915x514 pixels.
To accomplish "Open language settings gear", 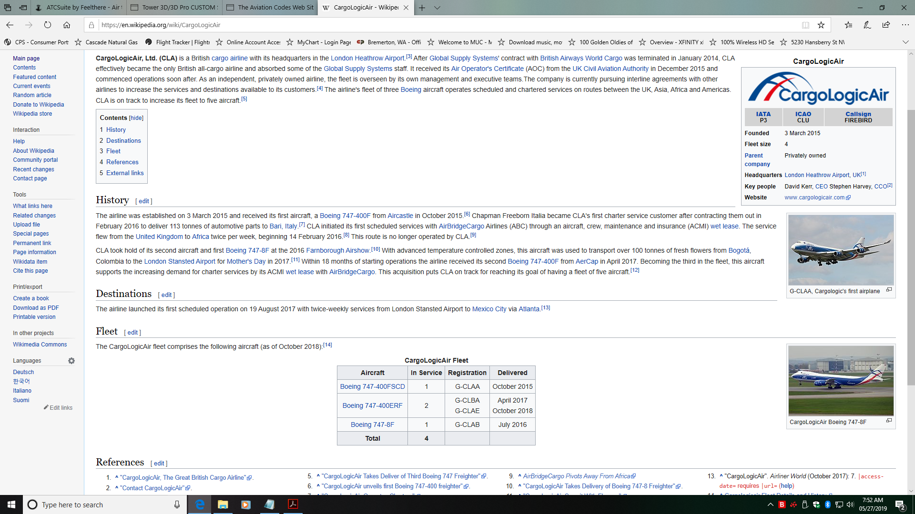I will pos(71,361).
